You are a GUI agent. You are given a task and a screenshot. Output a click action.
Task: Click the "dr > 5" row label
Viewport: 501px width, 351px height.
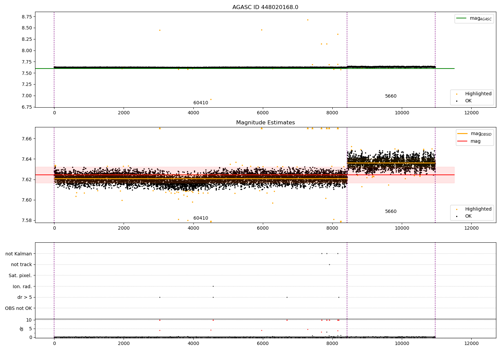pos(25,297)
